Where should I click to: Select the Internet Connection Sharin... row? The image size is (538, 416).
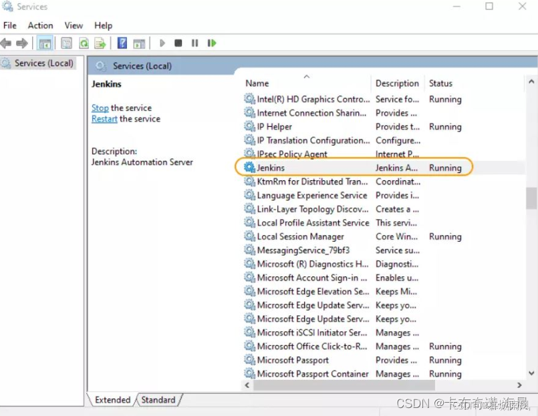coord(384,113)
